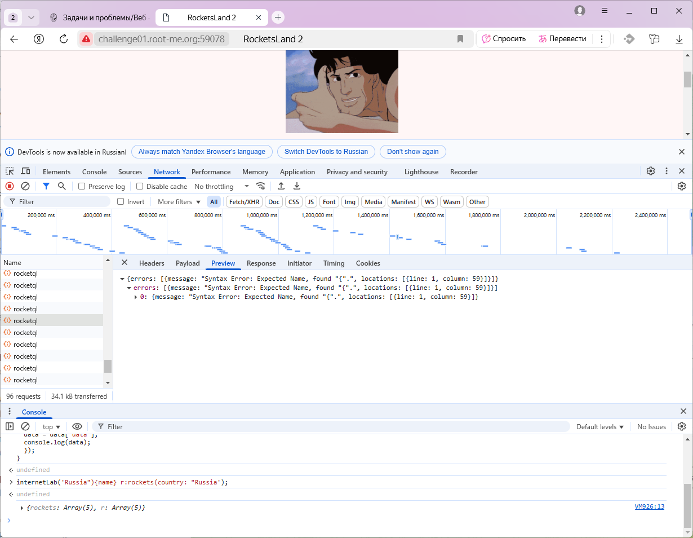Open DevTools settings gear beside the panel tabs
The height and width of the screenshot is (538, 693).
[651, 171]
